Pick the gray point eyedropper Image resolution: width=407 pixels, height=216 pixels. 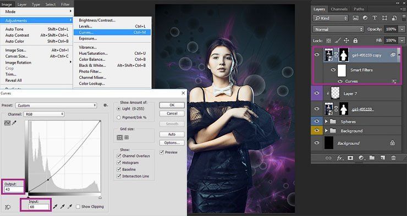click(x=62, y=207)
